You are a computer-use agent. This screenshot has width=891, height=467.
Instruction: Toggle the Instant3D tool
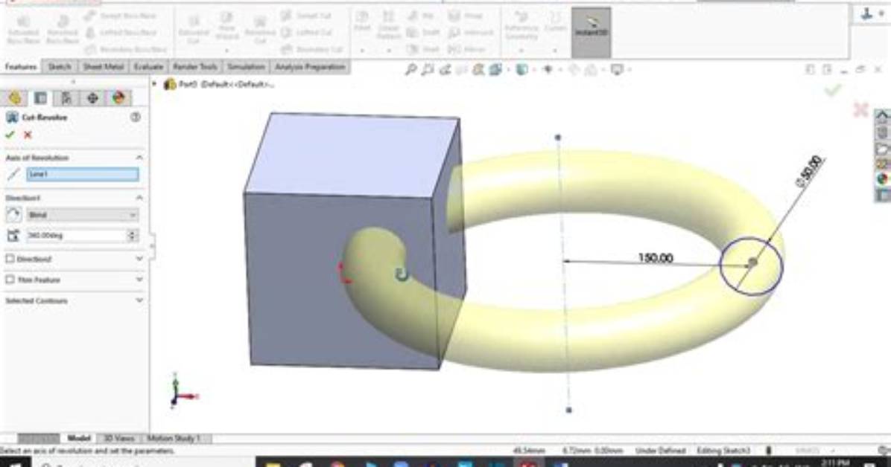click(591, 32)
